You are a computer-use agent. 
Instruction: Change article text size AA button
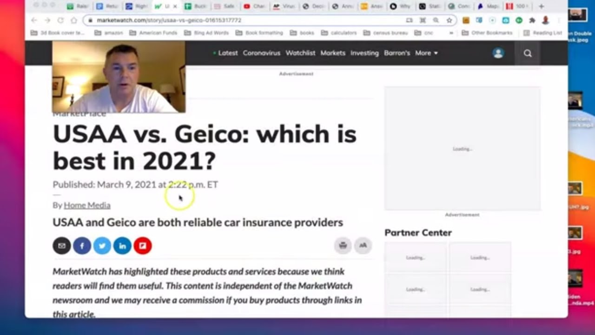[x=363, y=245]
